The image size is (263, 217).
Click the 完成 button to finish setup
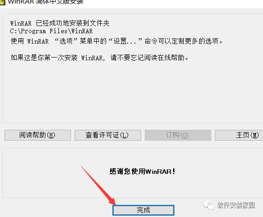coord(143,210)
